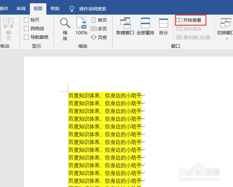Click the page flip (翻页) button
This screenshot has width=233, height=187.
tap(8, 29)
